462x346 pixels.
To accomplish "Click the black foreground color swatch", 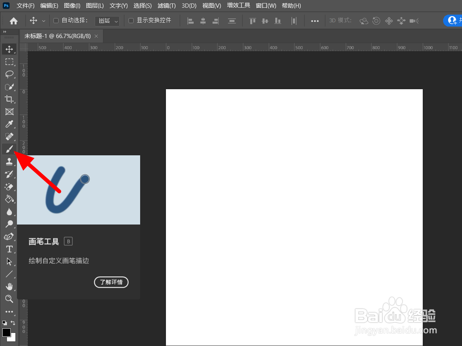I will tap(6, 332).
